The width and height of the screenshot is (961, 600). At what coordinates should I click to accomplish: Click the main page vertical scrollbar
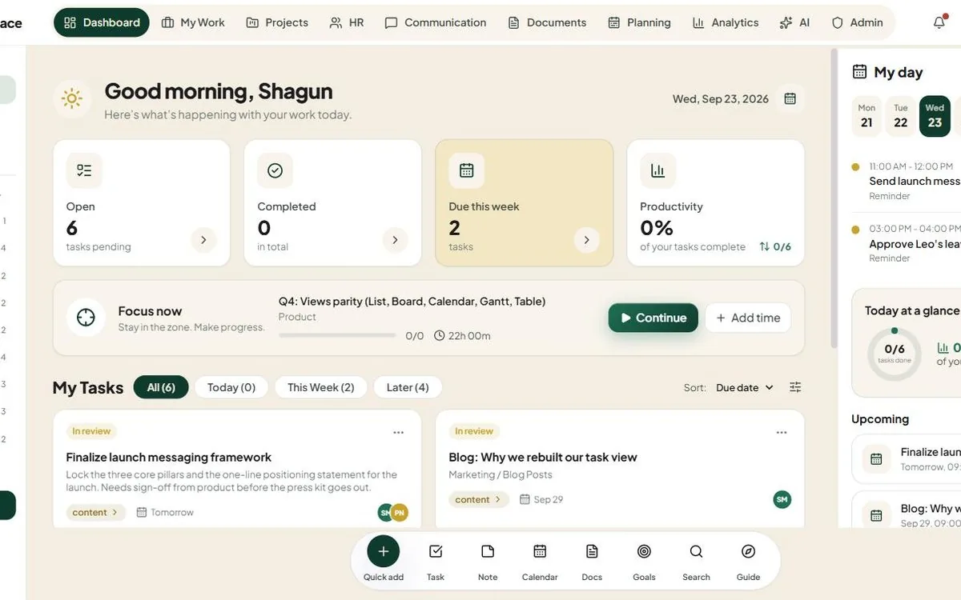(x=834, y=198)
